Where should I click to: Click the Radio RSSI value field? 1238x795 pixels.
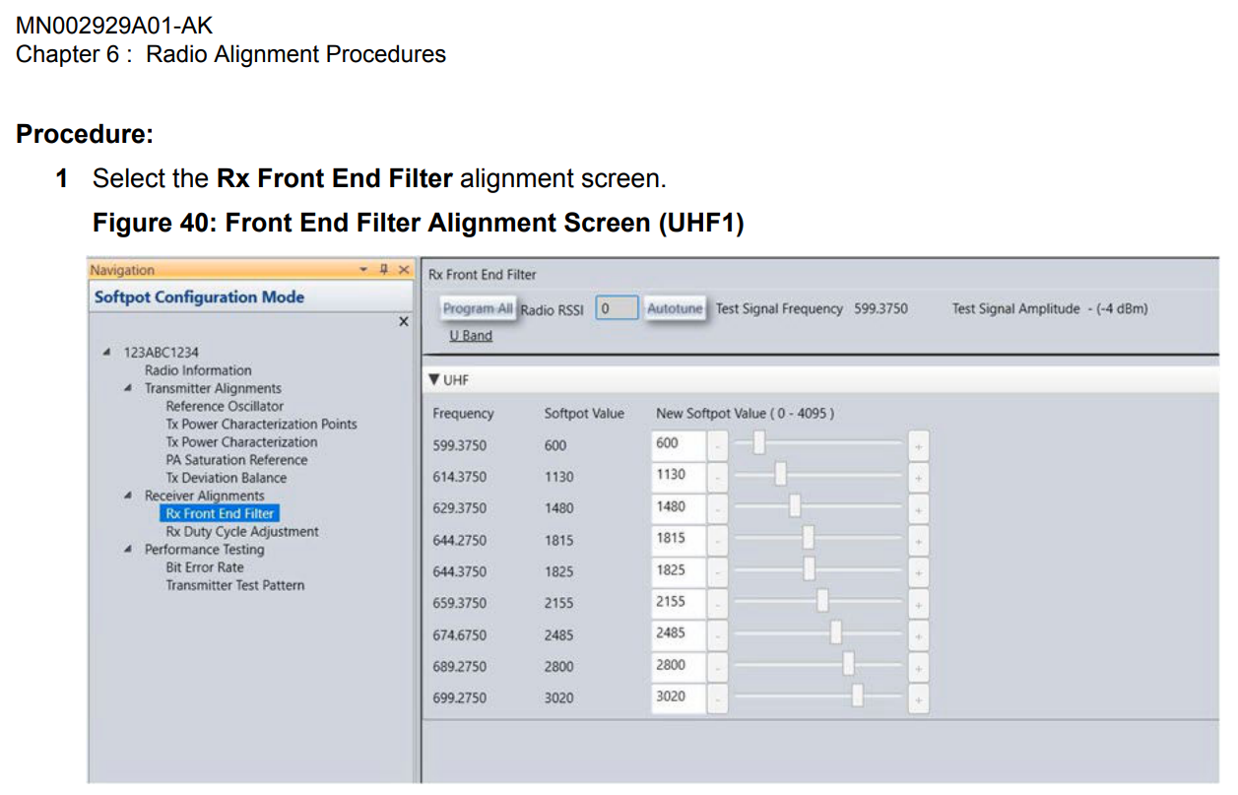click(x=617, y=308)
